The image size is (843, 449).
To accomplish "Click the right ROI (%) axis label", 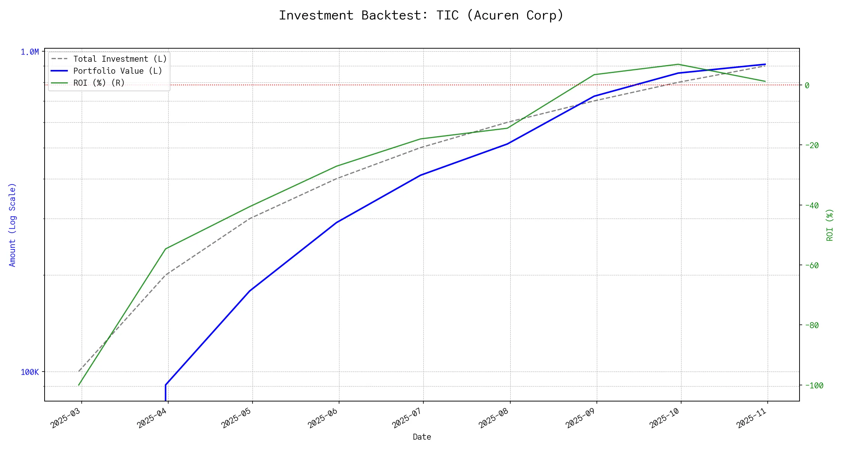I will (x=830, y=225).
